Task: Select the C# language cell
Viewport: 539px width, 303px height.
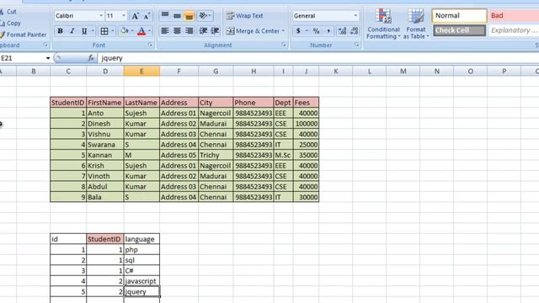Action: 141,271
